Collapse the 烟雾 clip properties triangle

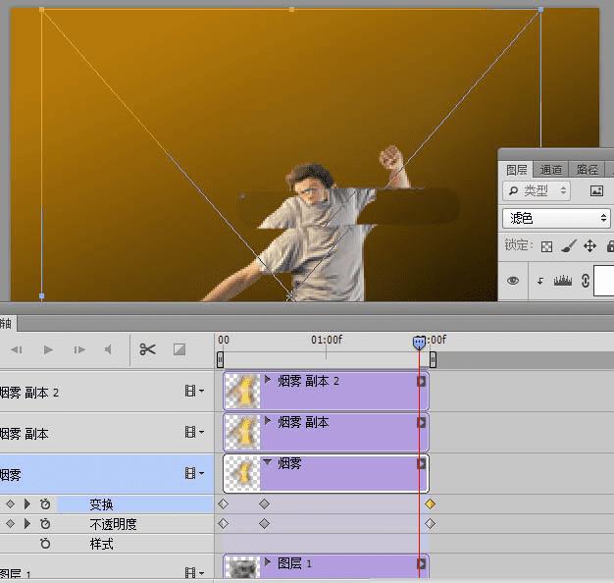pos(268,462)
